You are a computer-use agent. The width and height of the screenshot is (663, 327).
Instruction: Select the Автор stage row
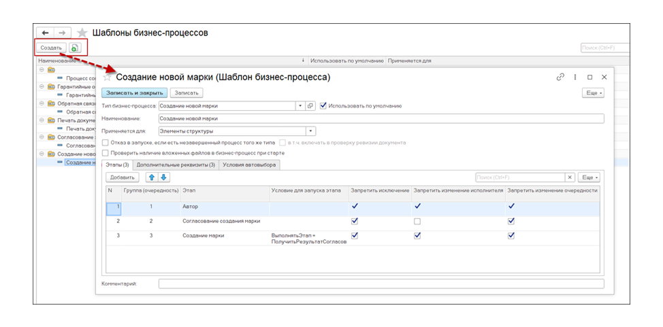[x=353, y=209]
